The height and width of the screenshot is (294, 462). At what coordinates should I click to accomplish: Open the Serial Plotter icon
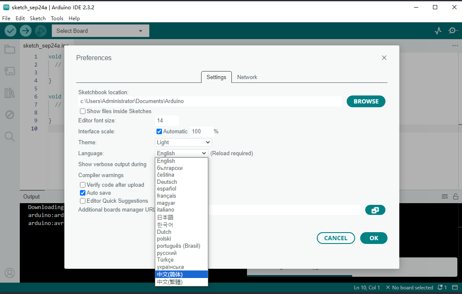pos(438,31)
